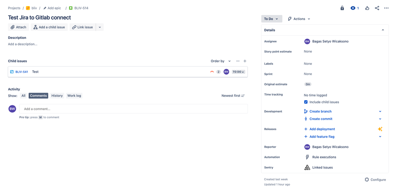Open the Order by dropdown

coord(221,61)
